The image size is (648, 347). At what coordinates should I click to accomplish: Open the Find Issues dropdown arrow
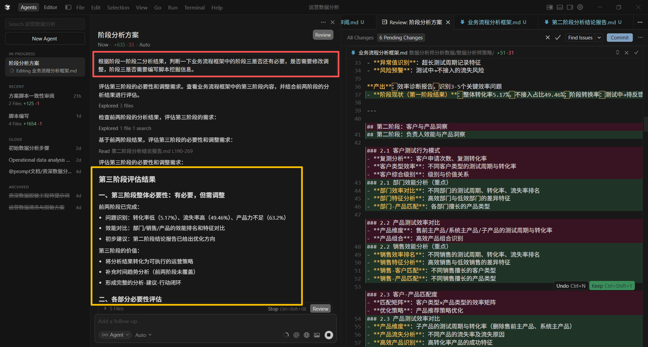(599, 37)
